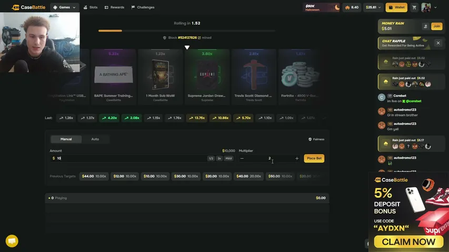Viewport: 449px width, 252px height.
Task: Click the shield icon beside Block
Action: coord(165,38)
